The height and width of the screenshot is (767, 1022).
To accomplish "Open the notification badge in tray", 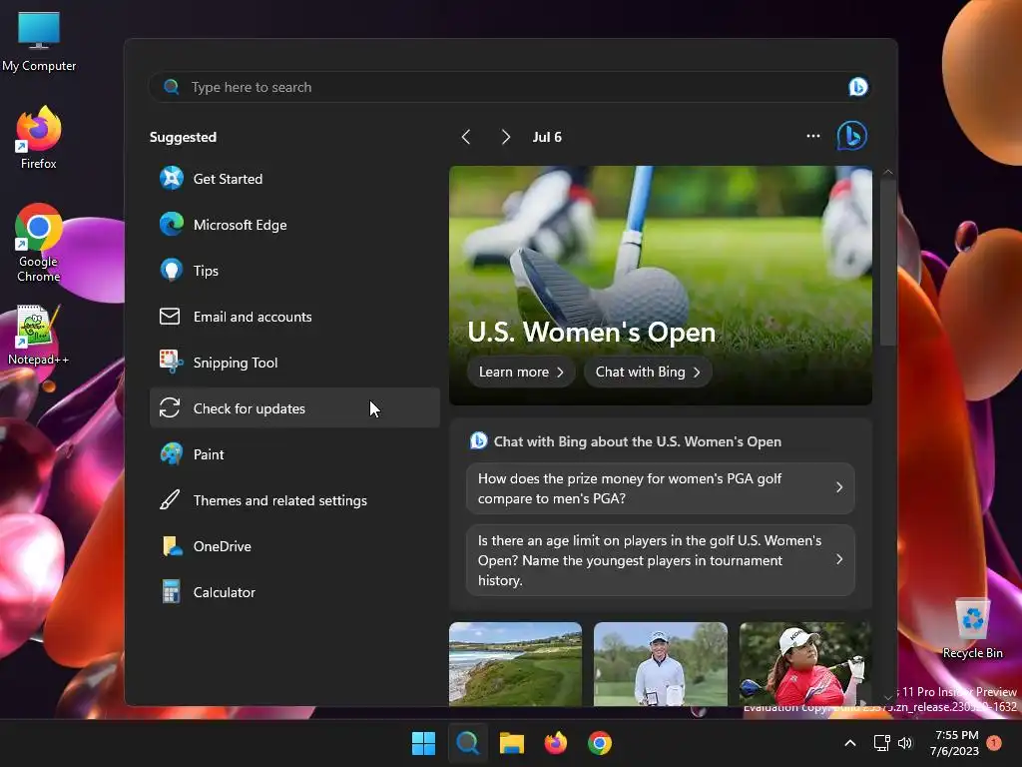I will (x=994, y=743).
